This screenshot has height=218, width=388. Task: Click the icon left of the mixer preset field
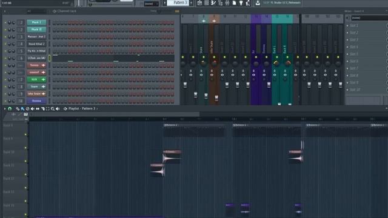pyautogui.click(x=348, y=18)
